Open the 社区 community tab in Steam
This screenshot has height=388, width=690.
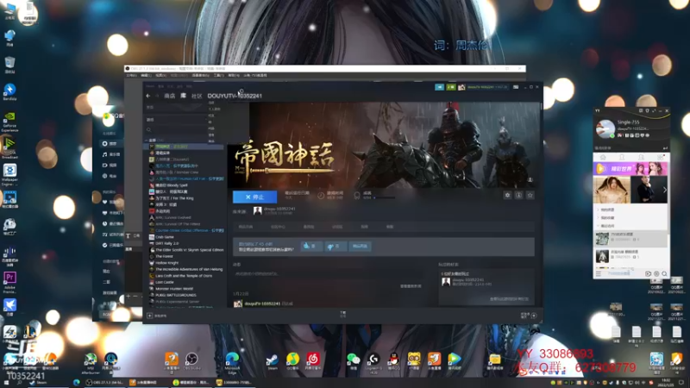tap(197, 96)
